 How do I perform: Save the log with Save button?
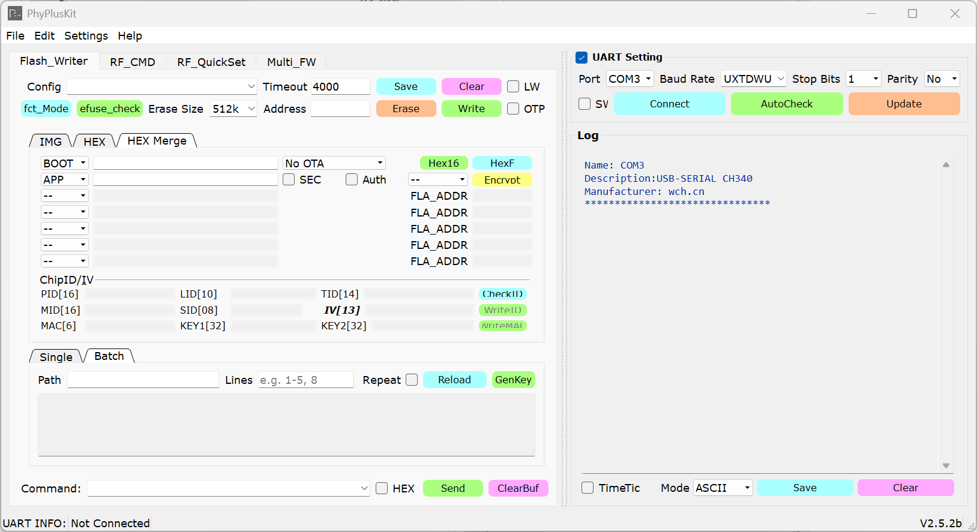(805, 488)
